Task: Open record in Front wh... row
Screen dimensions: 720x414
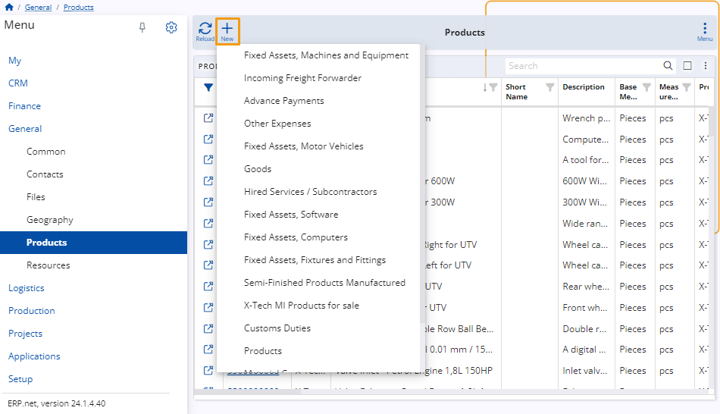Action: (208, 307)
